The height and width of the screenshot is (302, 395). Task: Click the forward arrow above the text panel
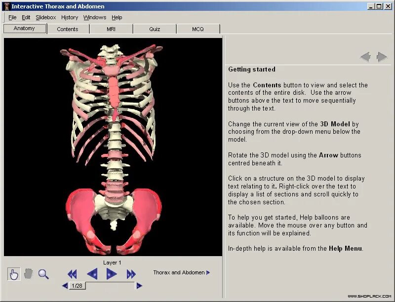tap(381, 56)
